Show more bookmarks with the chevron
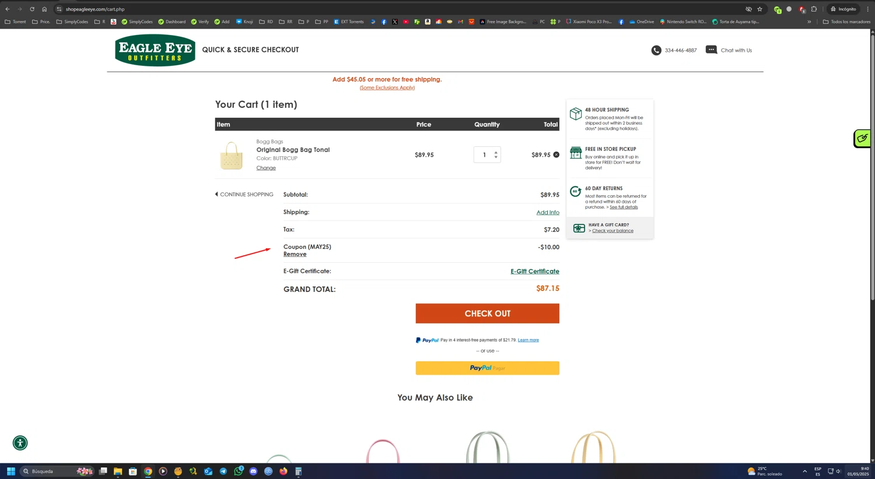The height and width of the screenshot is (479, 875). tap(809, 22)
